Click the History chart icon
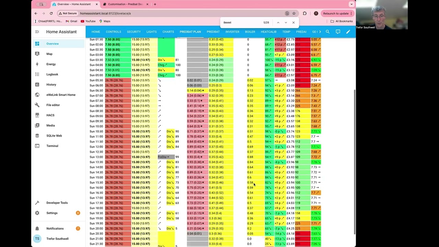The width and height of the screenshot is (439, 247). (37, 85)
